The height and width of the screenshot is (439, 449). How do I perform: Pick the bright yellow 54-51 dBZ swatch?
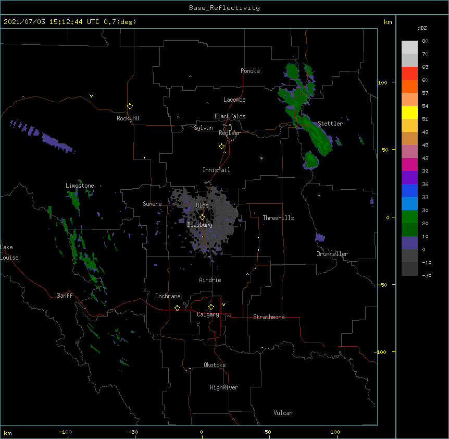tap(409, 112)
